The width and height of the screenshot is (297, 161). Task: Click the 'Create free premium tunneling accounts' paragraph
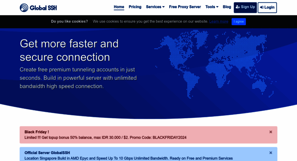[78, 78]
